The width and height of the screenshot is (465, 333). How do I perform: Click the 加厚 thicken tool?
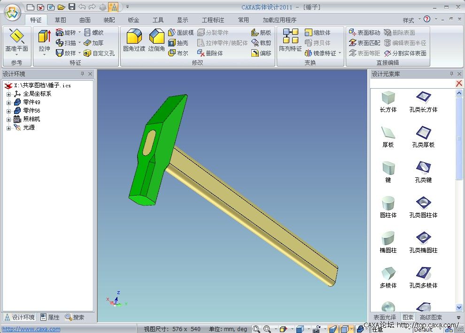coord(94,43)
